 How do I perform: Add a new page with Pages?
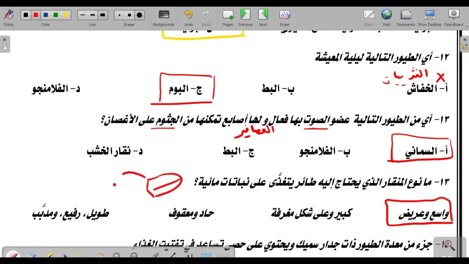tap(228, 18)
